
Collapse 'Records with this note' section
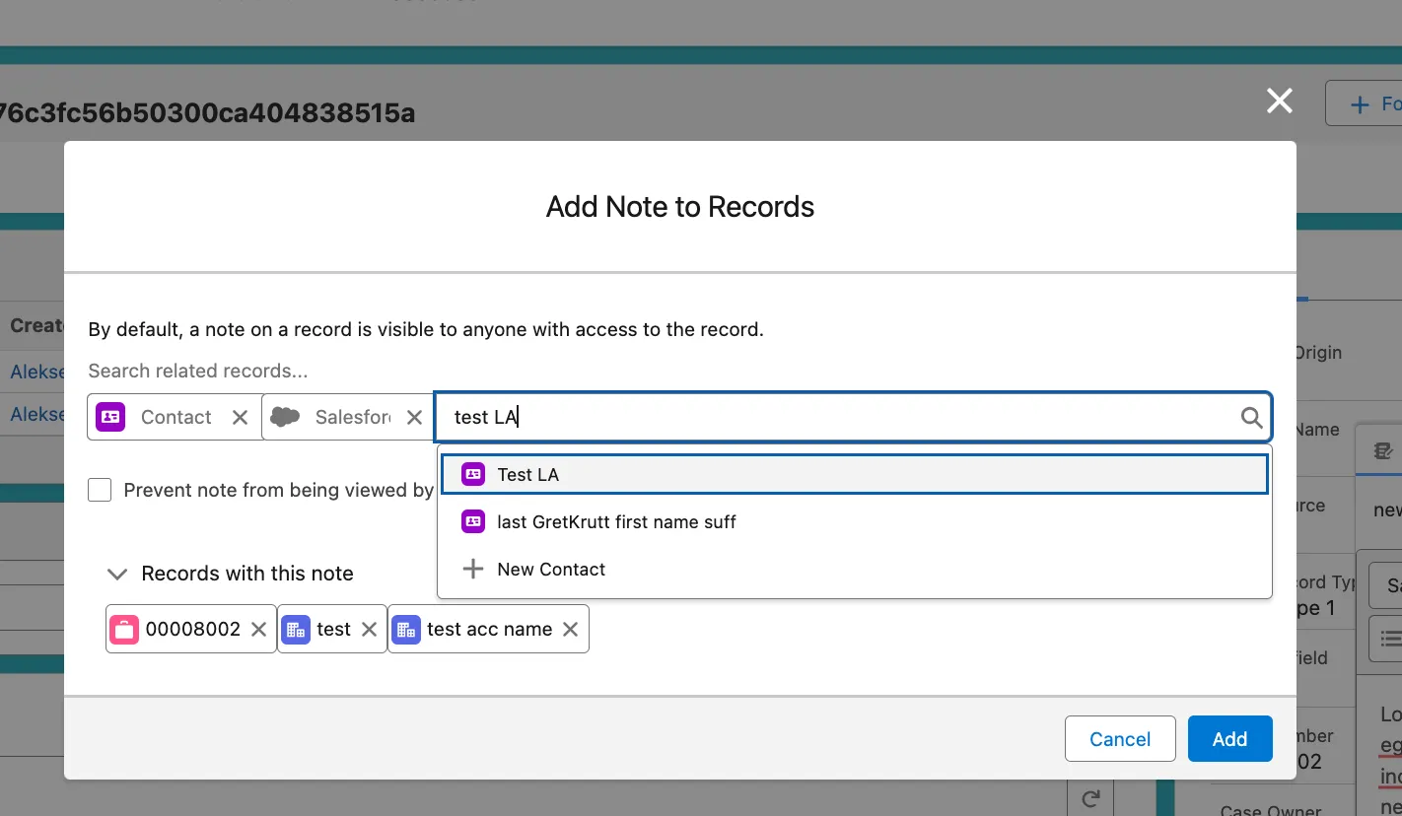117,574
